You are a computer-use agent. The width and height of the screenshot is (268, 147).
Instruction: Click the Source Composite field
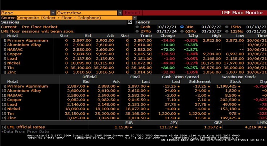[75, 18]
